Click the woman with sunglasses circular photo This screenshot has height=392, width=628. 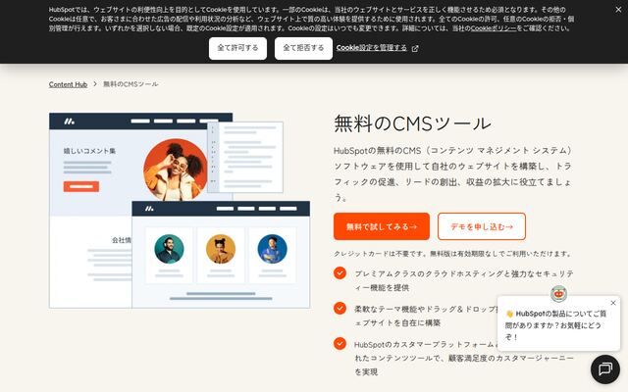pos(176,170)
